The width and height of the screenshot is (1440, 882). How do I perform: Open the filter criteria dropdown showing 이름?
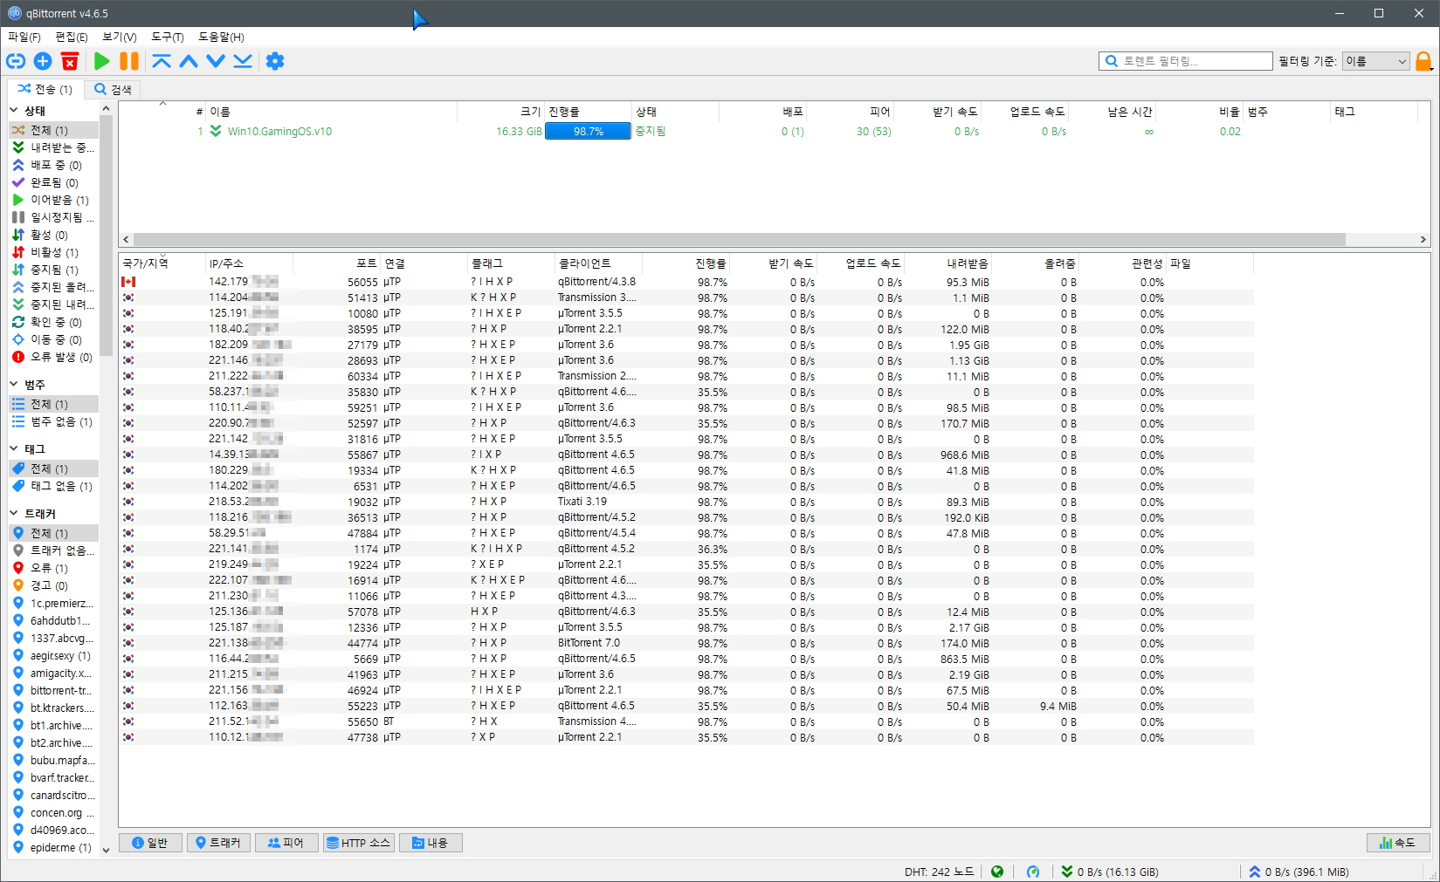[x=1375, y=61]
